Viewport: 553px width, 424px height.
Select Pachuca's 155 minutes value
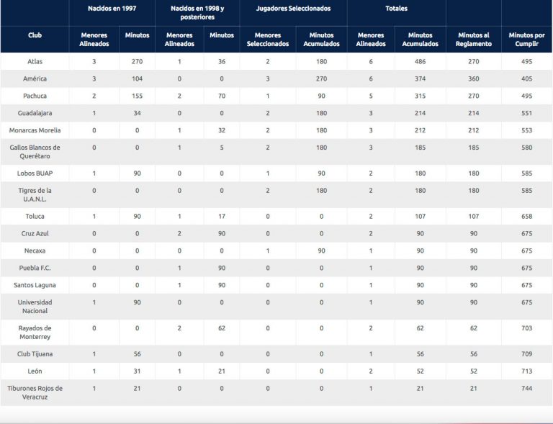[138, 96]
